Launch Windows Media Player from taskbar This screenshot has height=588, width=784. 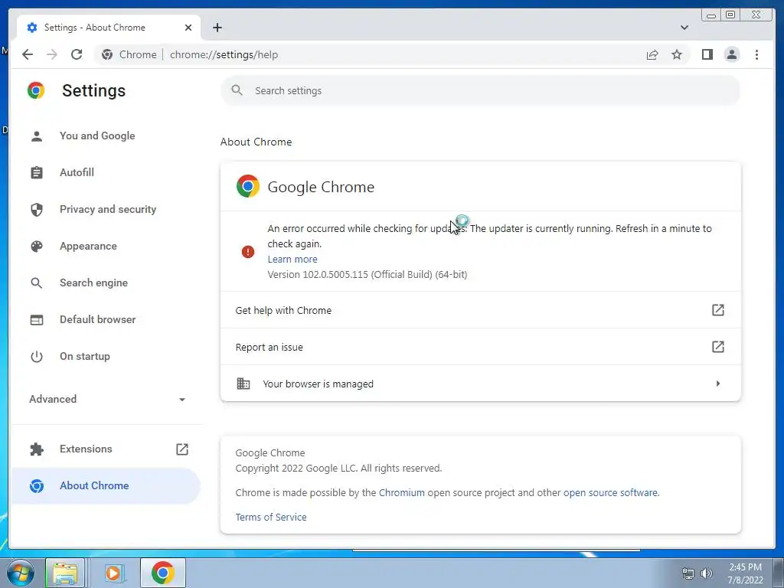click(x=113, y=573)
